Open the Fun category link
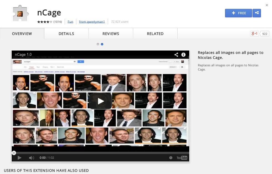This screenshot has width=272, height=174. [x=70, y=22]
